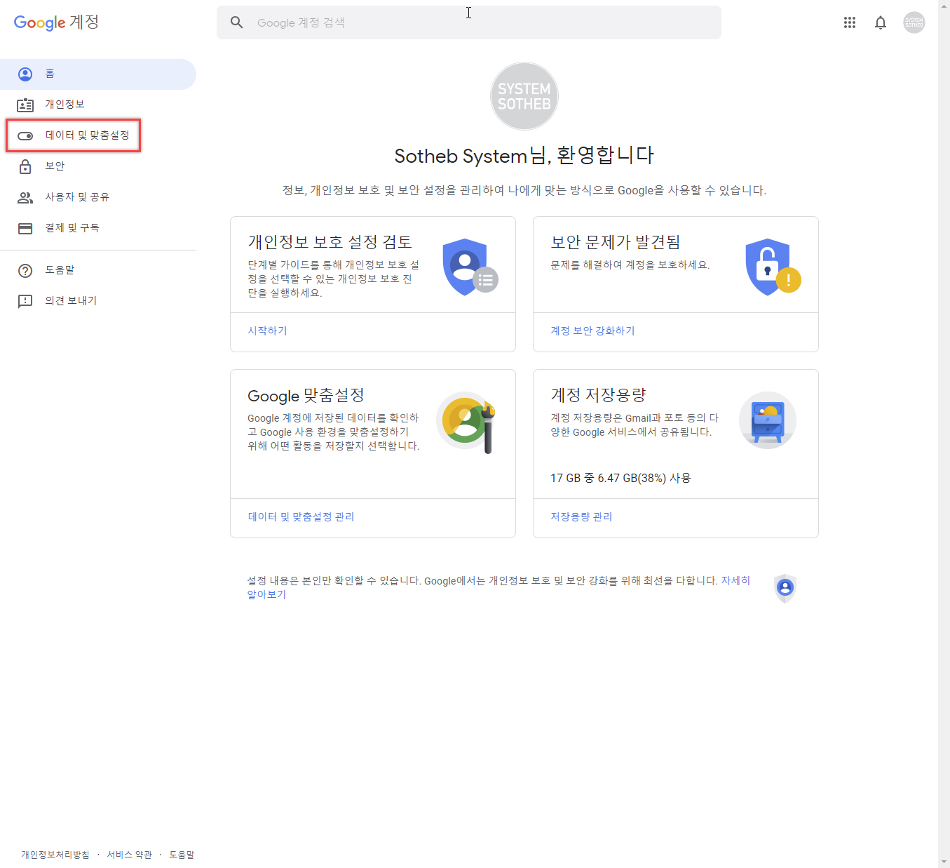The image size is (950, 868).
Task: Click the privacy checkup shield icon
Action: pyautogui.click(x=470, y=267)
